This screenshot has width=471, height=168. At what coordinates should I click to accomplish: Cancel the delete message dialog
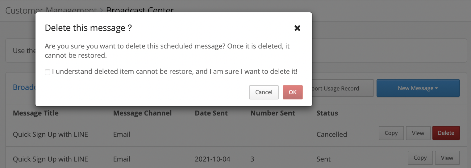click(x=264, y=92)
